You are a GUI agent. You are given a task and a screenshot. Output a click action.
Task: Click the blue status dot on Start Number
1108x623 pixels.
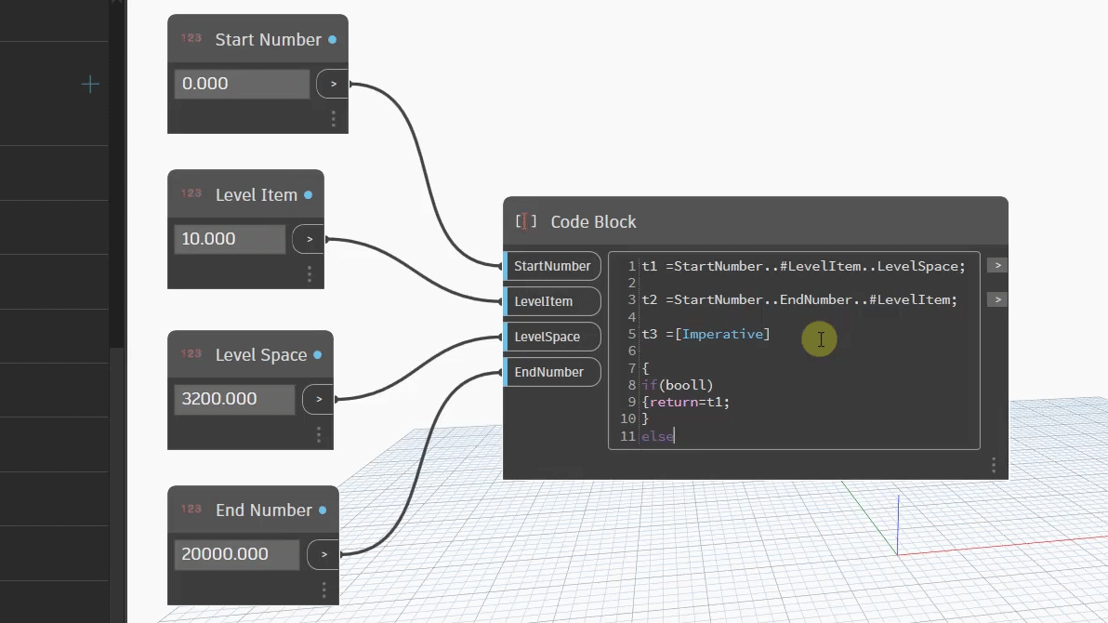pyautogui.click(x=332, y=40)
